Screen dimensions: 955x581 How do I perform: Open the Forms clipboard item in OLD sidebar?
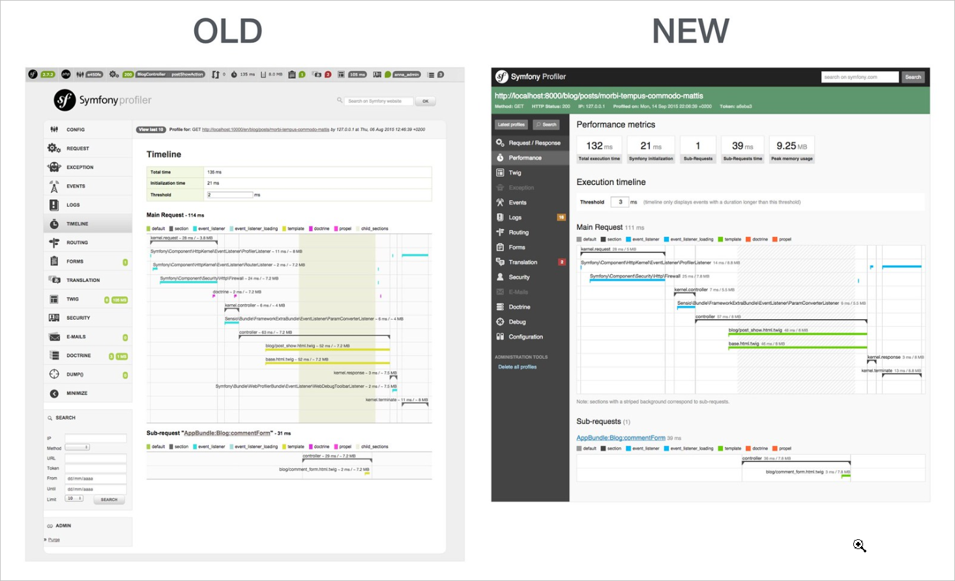(87, 261)
